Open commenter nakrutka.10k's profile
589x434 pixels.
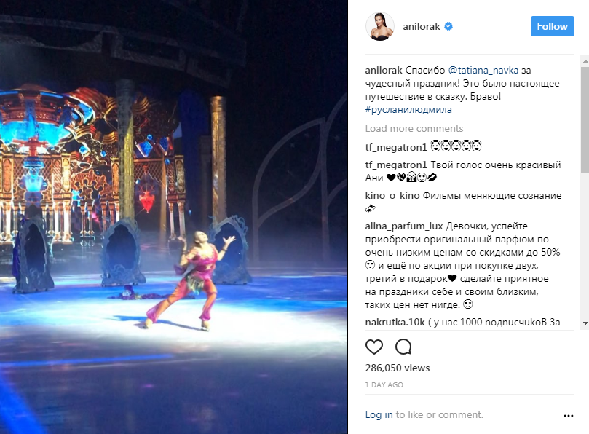(x=395, y=322)
